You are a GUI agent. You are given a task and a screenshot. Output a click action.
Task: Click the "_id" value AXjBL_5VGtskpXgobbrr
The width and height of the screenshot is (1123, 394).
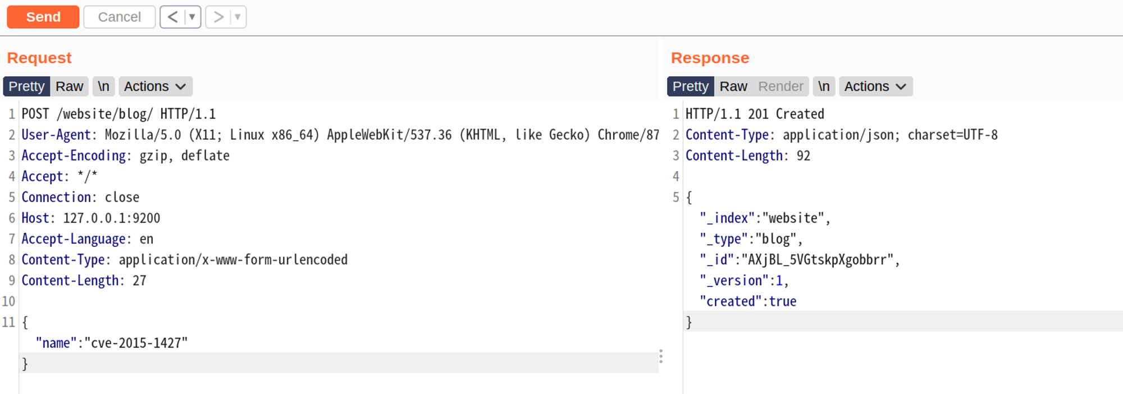point(817,259)
